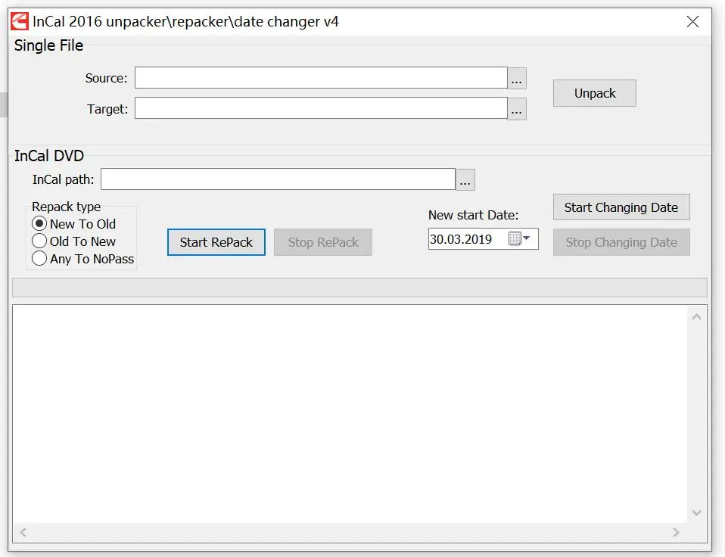Click the progress bar below Repack type
The image size is (725, 557).
[x=359, y=288]
